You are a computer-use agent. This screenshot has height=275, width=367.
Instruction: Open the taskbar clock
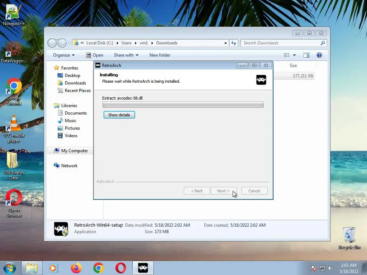[x=349, y=268]
